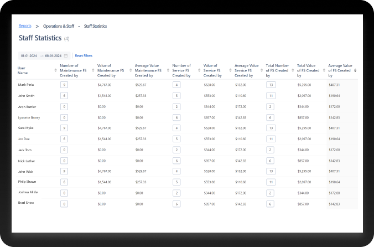Open Mark Pinia's service count 4
This screenshot has height=247, width=374.
(x=176, y=85)
